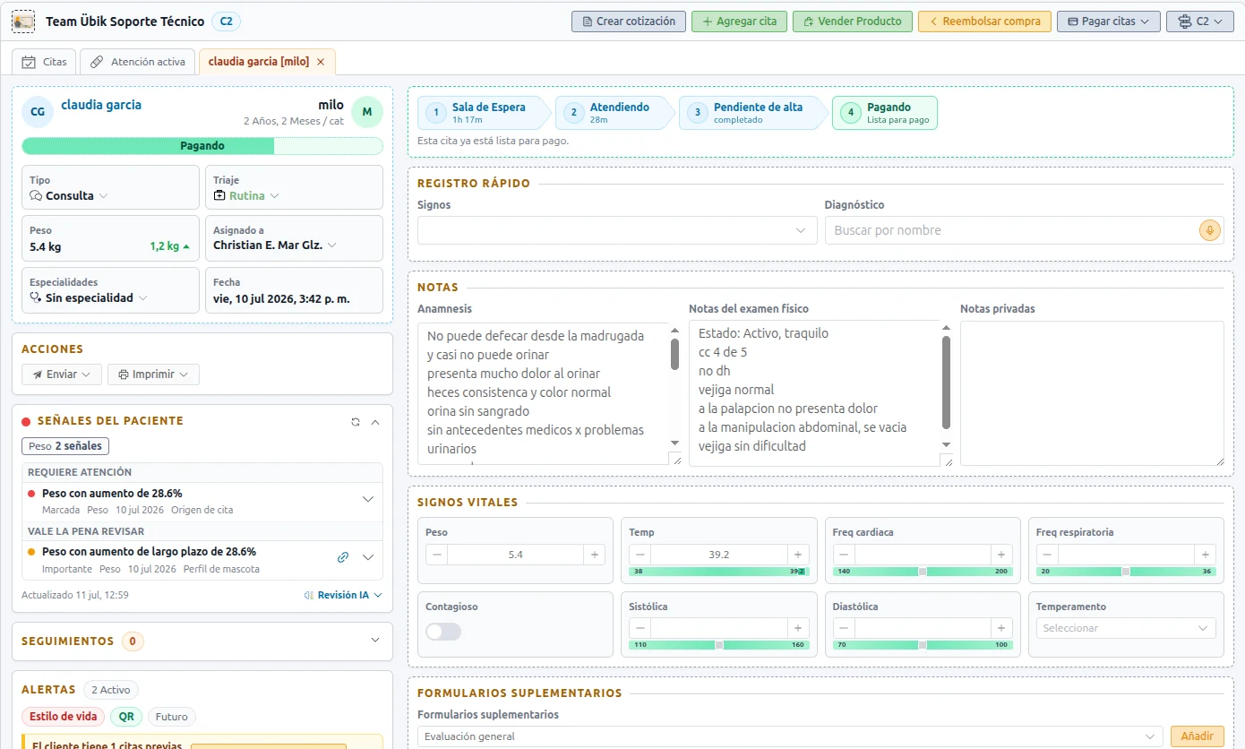The image size is (1245, 749).
Task: Click the Team Übik logo icon
Action: coord(23,22)
